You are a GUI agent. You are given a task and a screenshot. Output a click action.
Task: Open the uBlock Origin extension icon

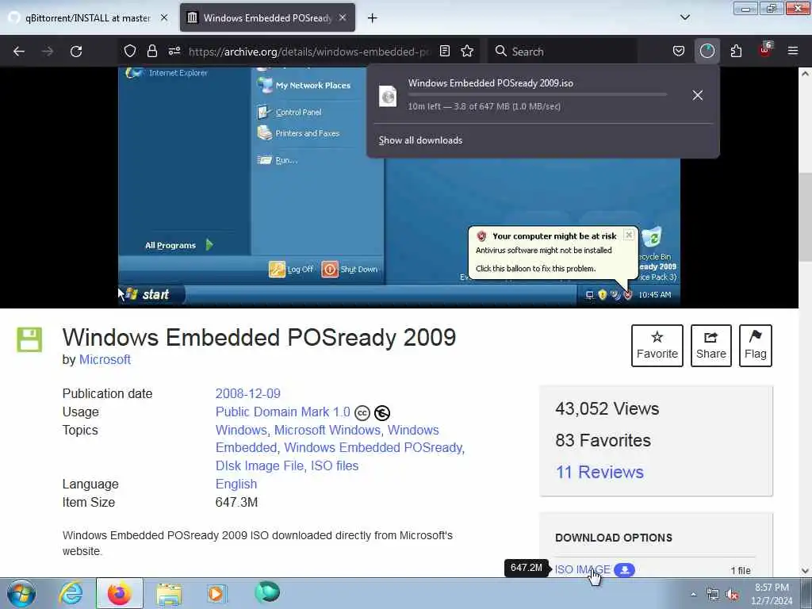tap(765, 50)
